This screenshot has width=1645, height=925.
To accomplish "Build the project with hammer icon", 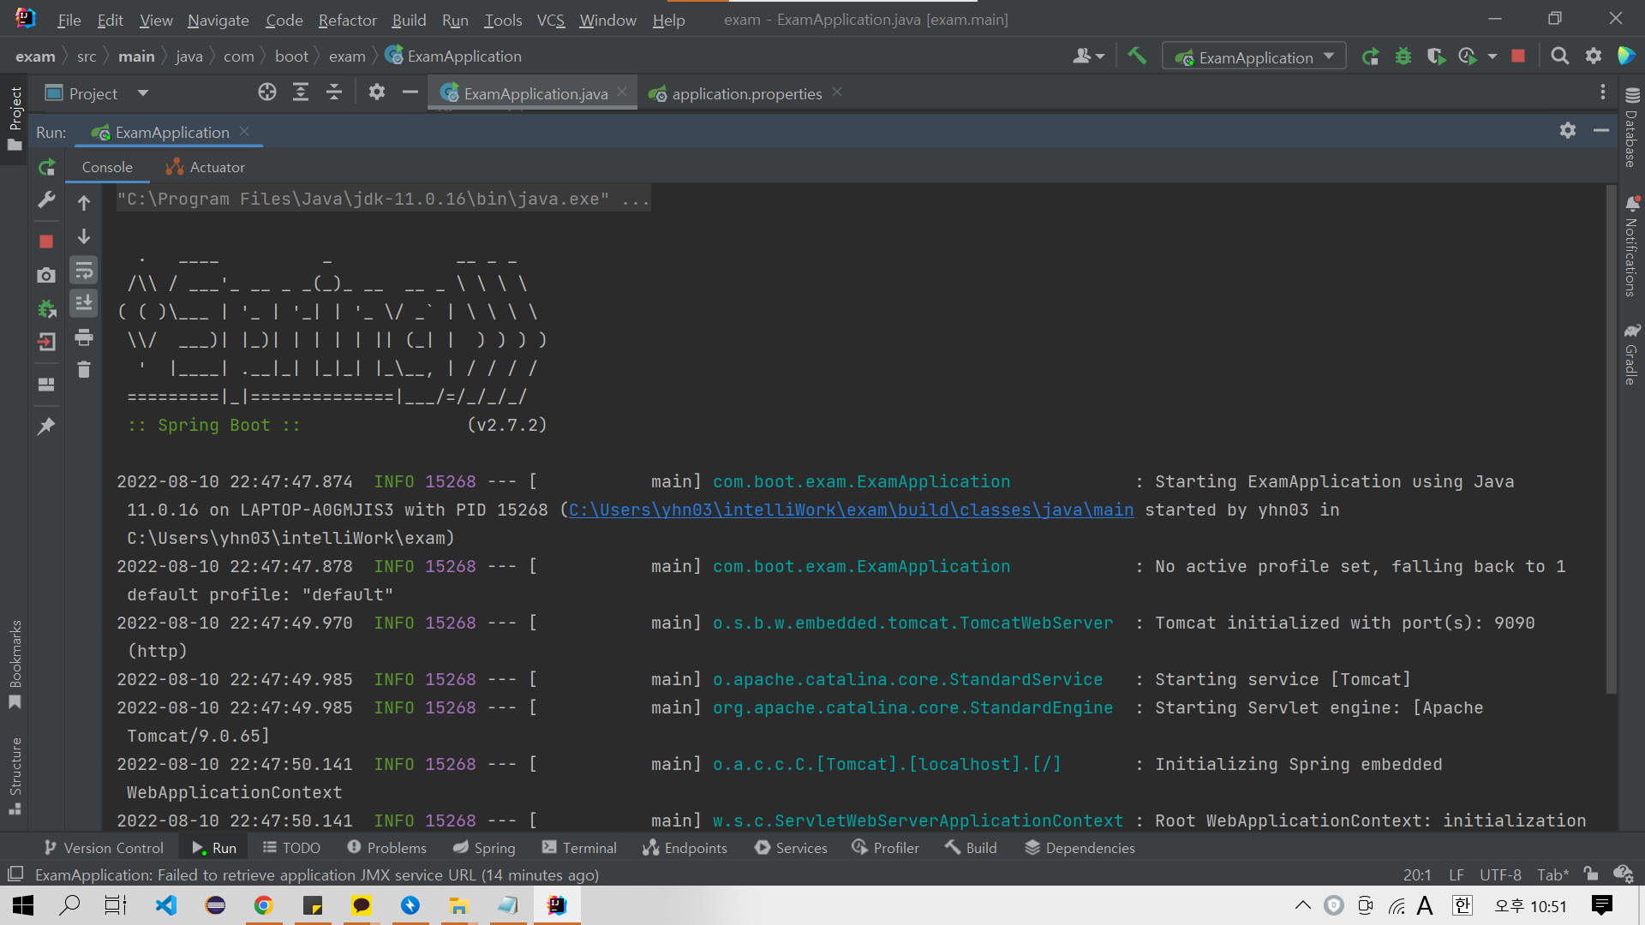I will pos(1137,57).
